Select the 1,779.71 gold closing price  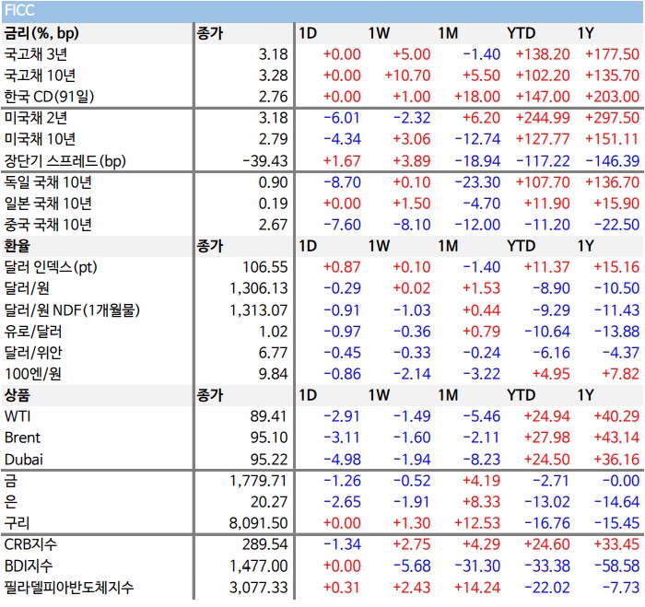click(259, 481)
